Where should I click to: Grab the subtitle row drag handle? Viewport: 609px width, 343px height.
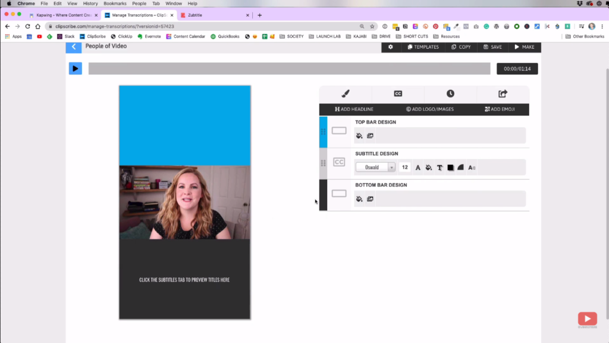(323, 163)
